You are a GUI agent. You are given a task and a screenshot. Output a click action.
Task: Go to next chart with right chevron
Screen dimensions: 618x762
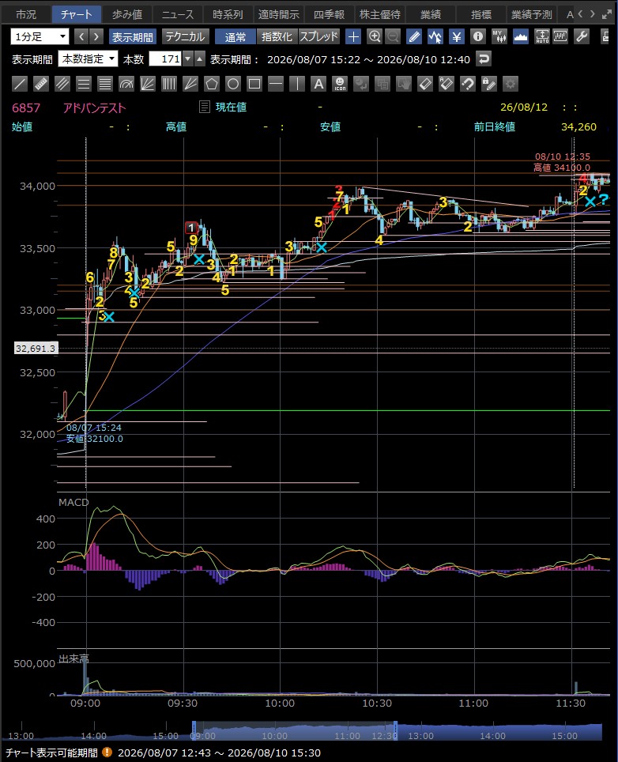(x=96, y=36)
